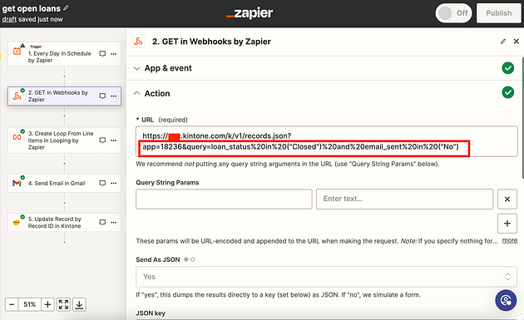Click the 51% zoom level display
The image size is (524, 320).
[x=29, y=304]
